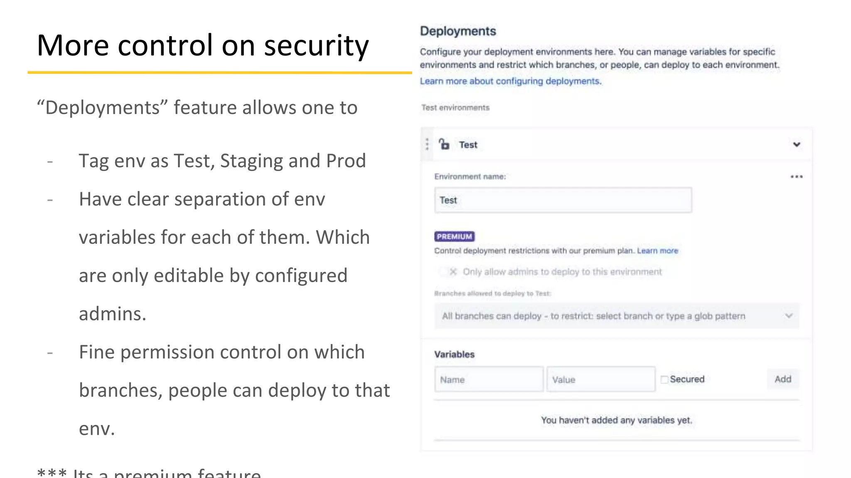Open 'Learn more about configuring deployments' link

pos(511,81)
